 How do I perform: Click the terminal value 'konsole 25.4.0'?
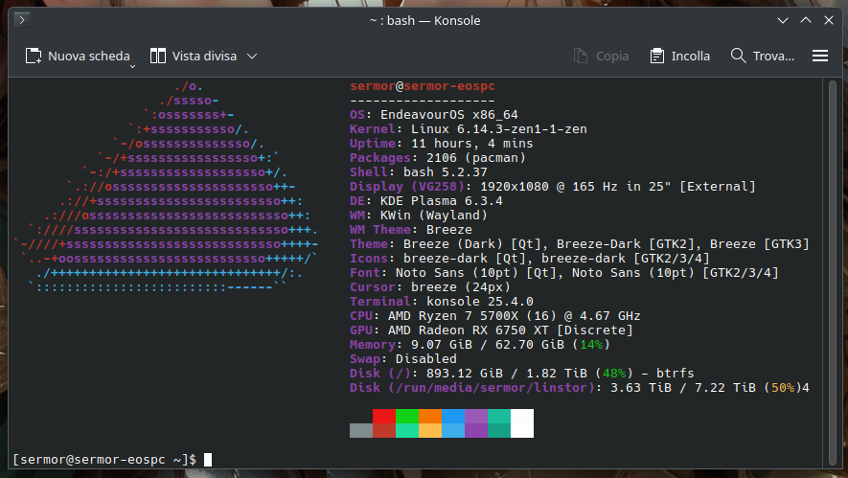click(x=480, y=301)
